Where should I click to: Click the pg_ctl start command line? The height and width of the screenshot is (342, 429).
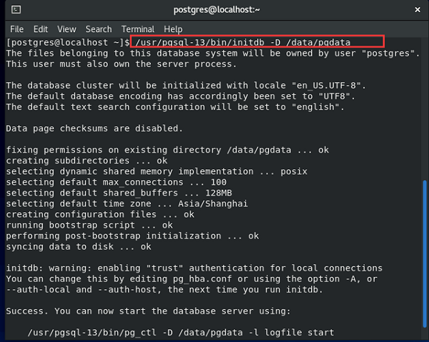click(x=181, y=333)
